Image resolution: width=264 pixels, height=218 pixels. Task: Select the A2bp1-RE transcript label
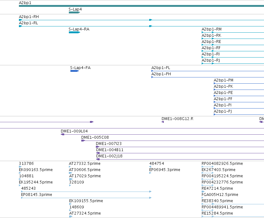pos(211,42)
